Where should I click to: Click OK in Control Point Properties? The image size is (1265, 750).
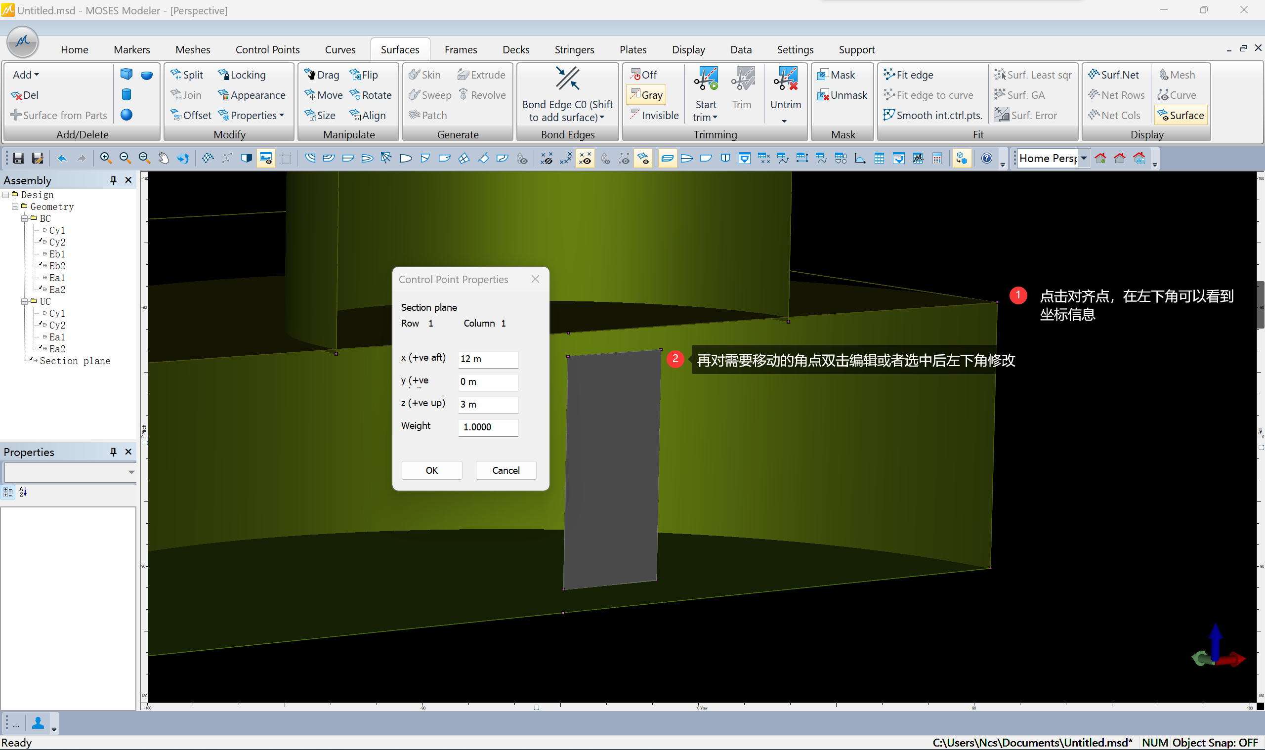coord(431,470)
